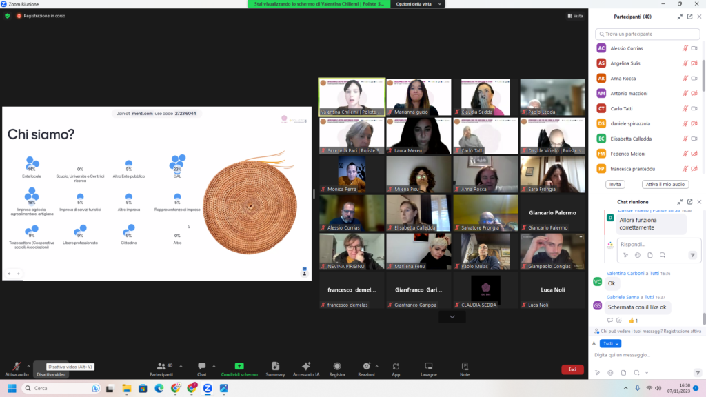
Task: Select Valentina Chillemi video thumbnail
Action: 352,97
